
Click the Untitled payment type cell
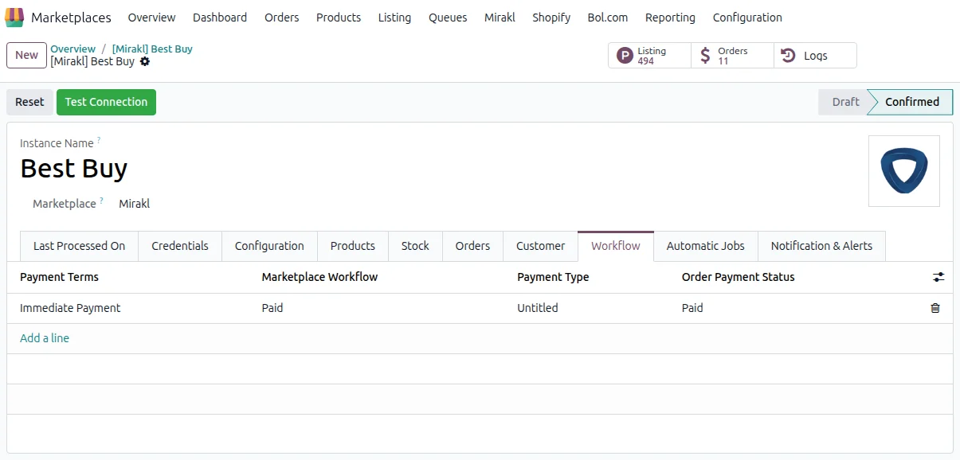[538, 308]
